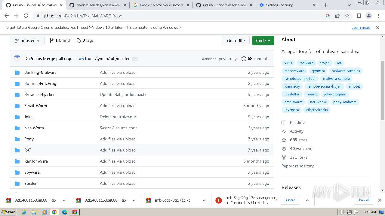Click the fork icon beside 171 forks
This screenshot has width=385, height=216.
pos(284,157)
